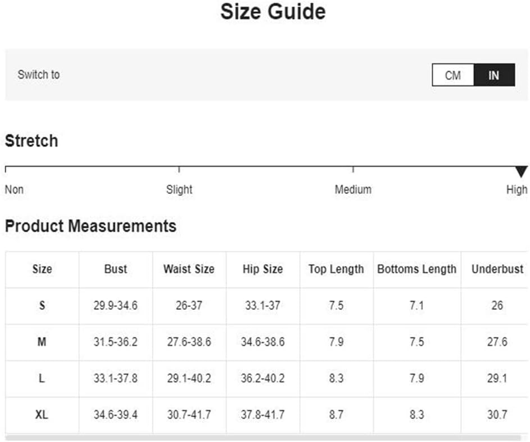
Task: Click the Waist Size column header
Action: [x=189, y=269]
